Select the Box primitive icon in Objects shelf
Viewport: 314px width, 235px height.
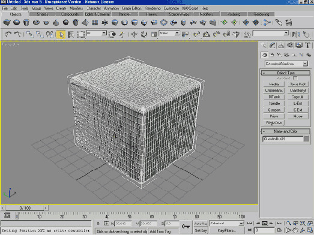[7, 22]
